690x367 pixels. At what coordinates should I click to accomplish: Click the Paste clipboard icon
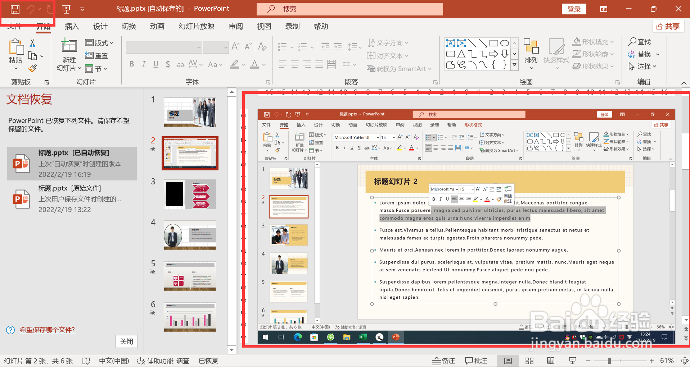click(15, 47)
